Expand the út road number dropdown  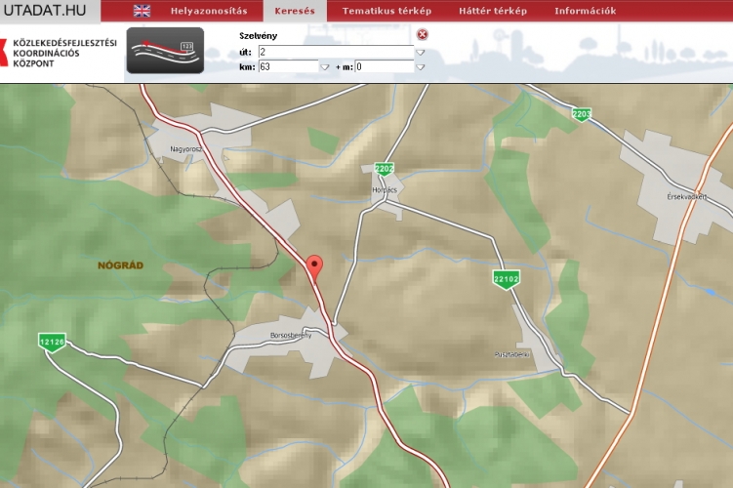point(421,52)
